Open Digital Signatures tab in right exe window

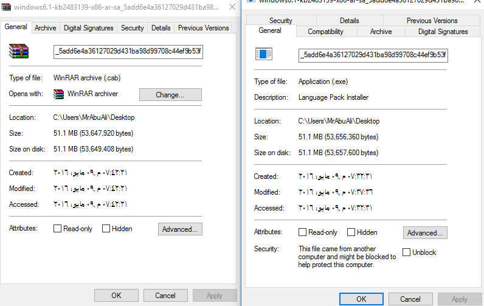(443, 32)
